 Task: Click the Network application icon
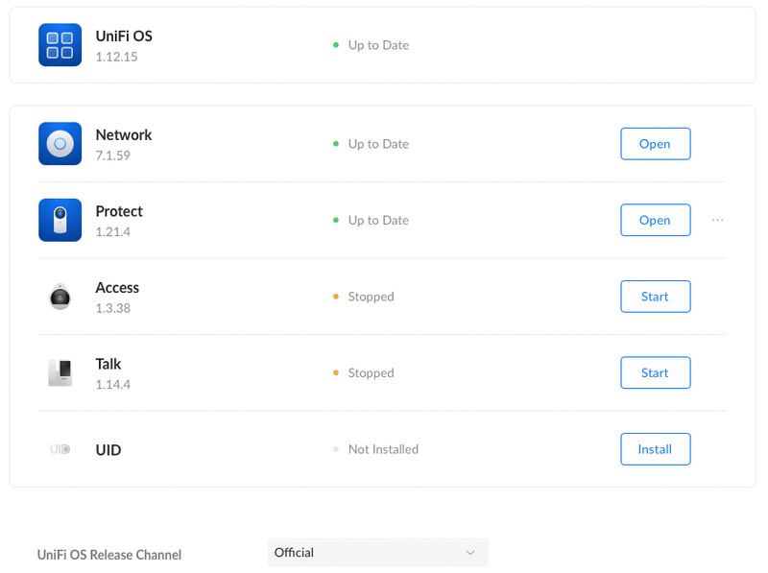pos(60,144)
